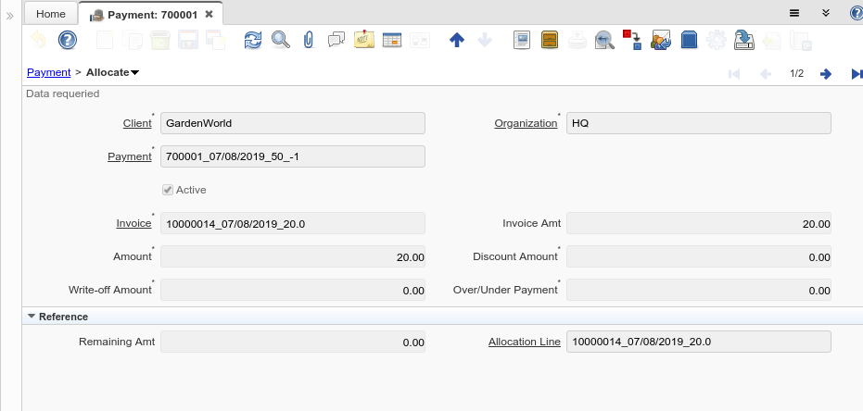The height and width of the screenshot is (411, 863).
Task: Open the Allocate tab dropdown arrow
Action: (x=135, y=72)
